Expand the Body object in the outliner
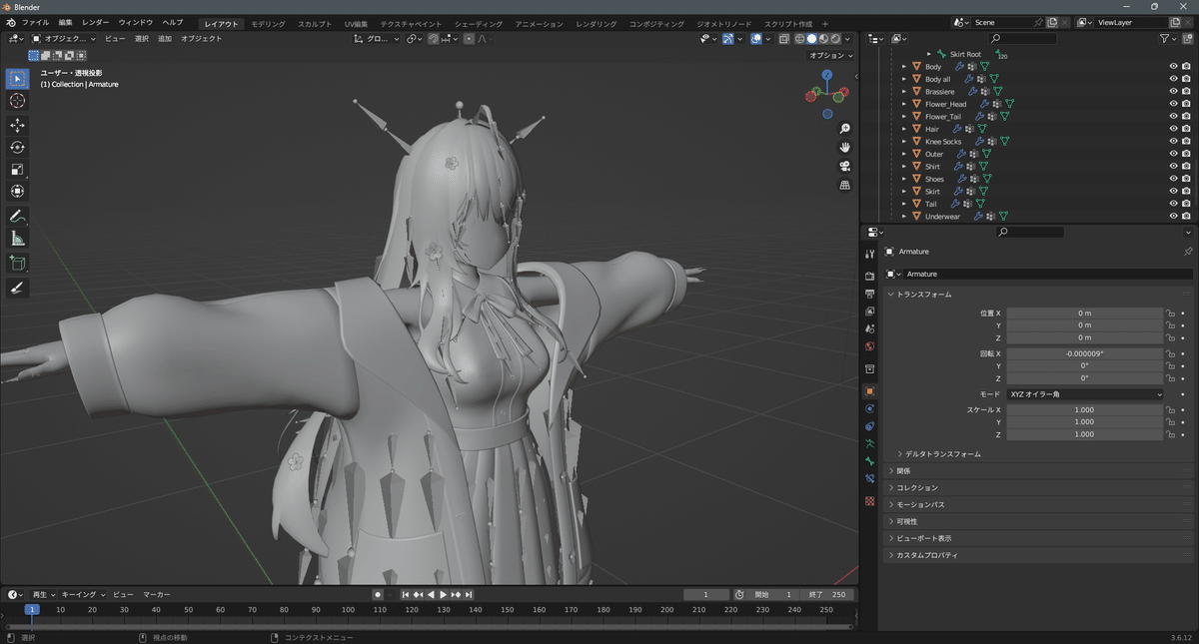The image size is (1199, 644). pyautogui.click(x=903, y=66)
